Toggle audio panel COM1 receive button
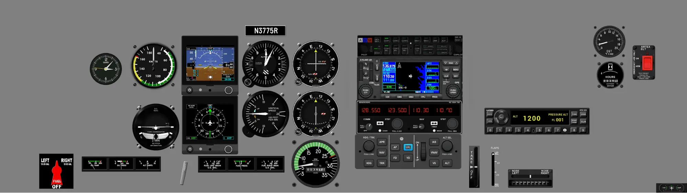The width and height of the screenshot is (687, 193). pos(387,40)
